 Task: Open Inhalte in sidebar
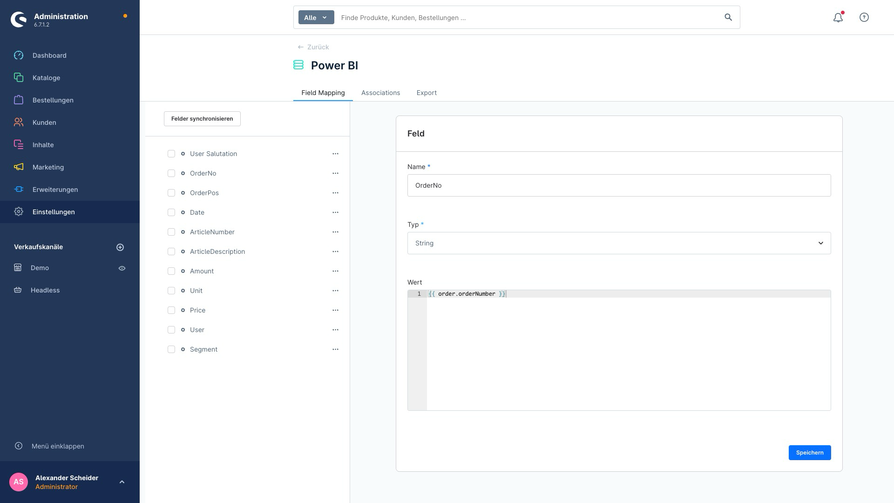click(x=43, y=145)
